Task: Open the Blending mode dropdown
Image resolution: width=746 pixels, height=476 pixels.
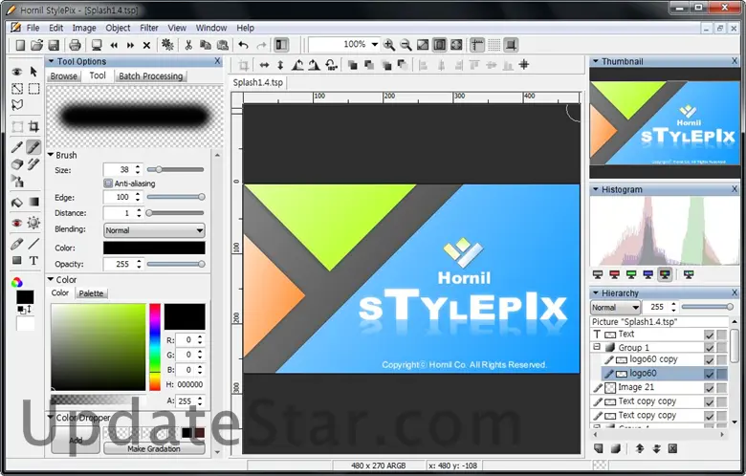Action: (x=154, y=230)
